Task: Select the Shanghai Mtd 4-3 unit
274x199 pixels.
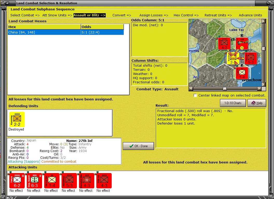Action: click(x=86, y=181)
